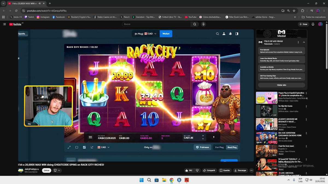Open the Free Uploads ad card
The height and width of the screenshot is (184, 328).
pos(282,51)
